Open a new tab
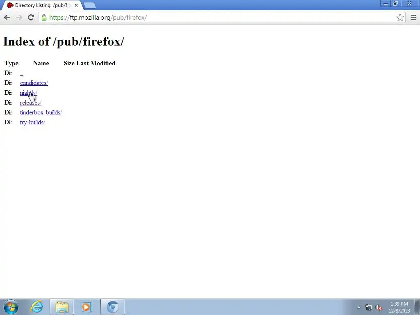Screen dimensions: 420x315 90,5
